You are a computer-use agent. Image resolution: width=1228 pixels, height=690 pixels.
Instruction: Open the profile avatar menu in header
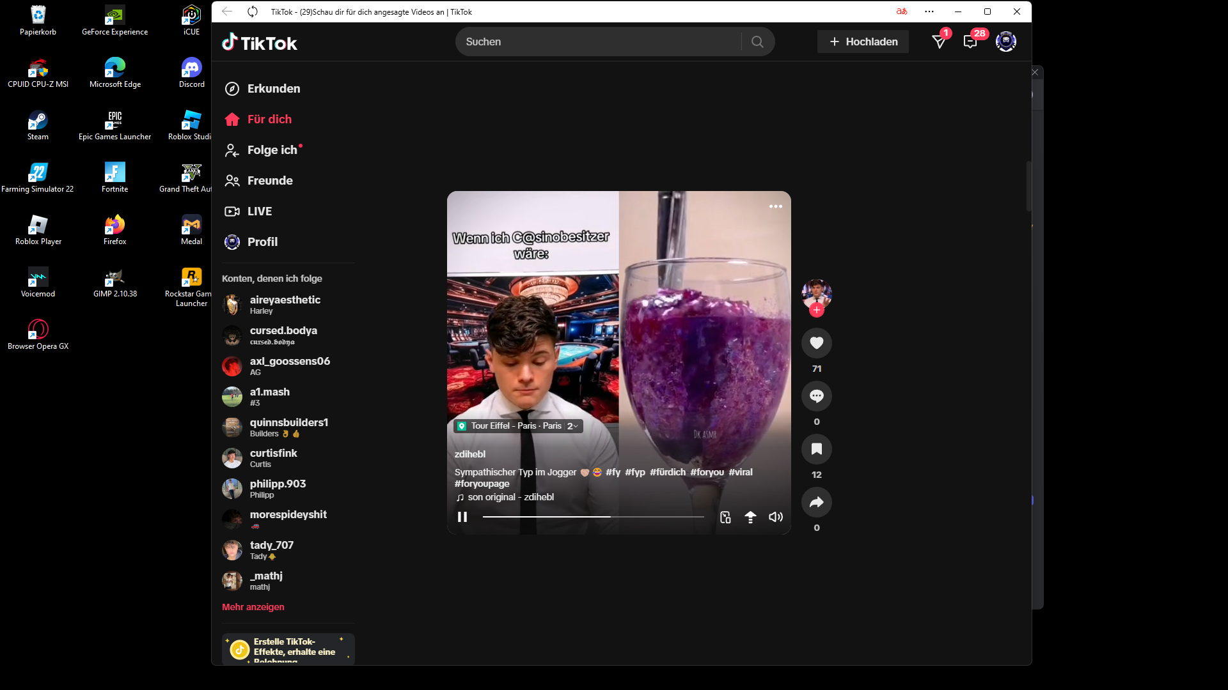coord(1006,42)
